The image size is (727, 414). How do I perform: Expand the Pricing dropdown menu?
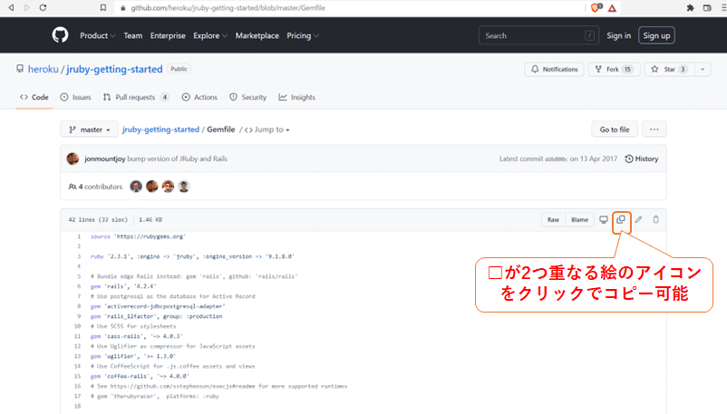[x=303, y=35]
